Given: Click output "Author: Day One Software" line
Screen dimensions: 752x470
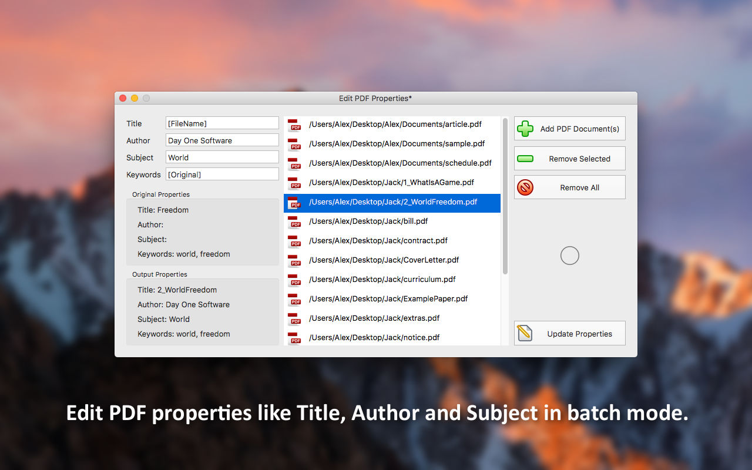Looking at the screenshot, I should click(184, 304).
